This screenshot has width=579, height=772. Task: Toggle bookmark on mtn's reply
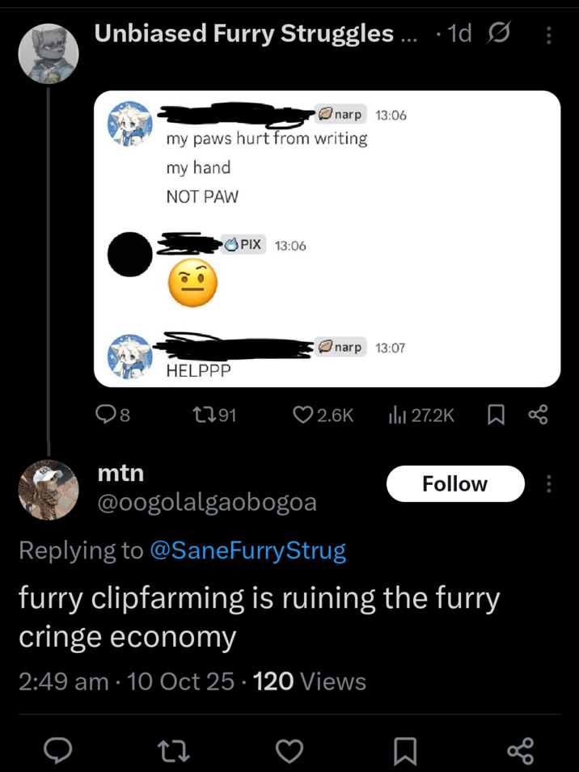(404, 750)
